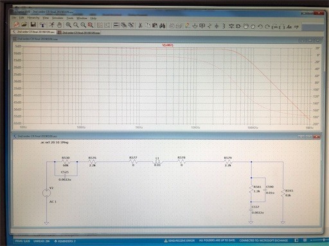Select the Label Net tool

pos(202,26)
